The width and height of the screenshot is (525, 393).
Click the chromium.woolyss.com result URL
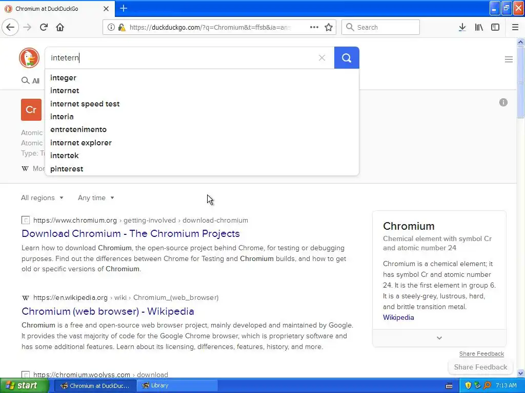click(100, 375)
